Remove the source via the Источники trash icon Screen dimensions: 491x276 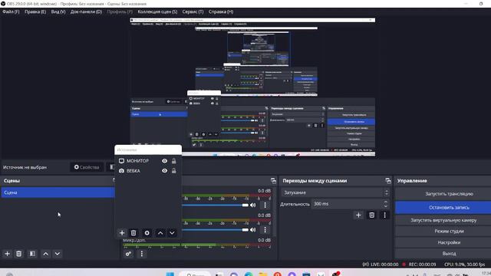[133, 233]
